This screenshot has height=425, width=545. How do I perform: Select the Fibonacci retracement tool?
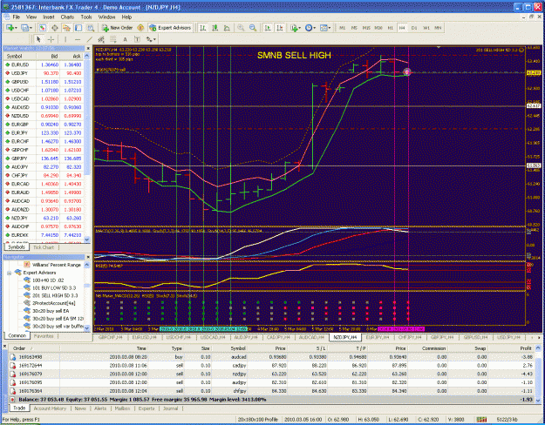click(113, 39)
